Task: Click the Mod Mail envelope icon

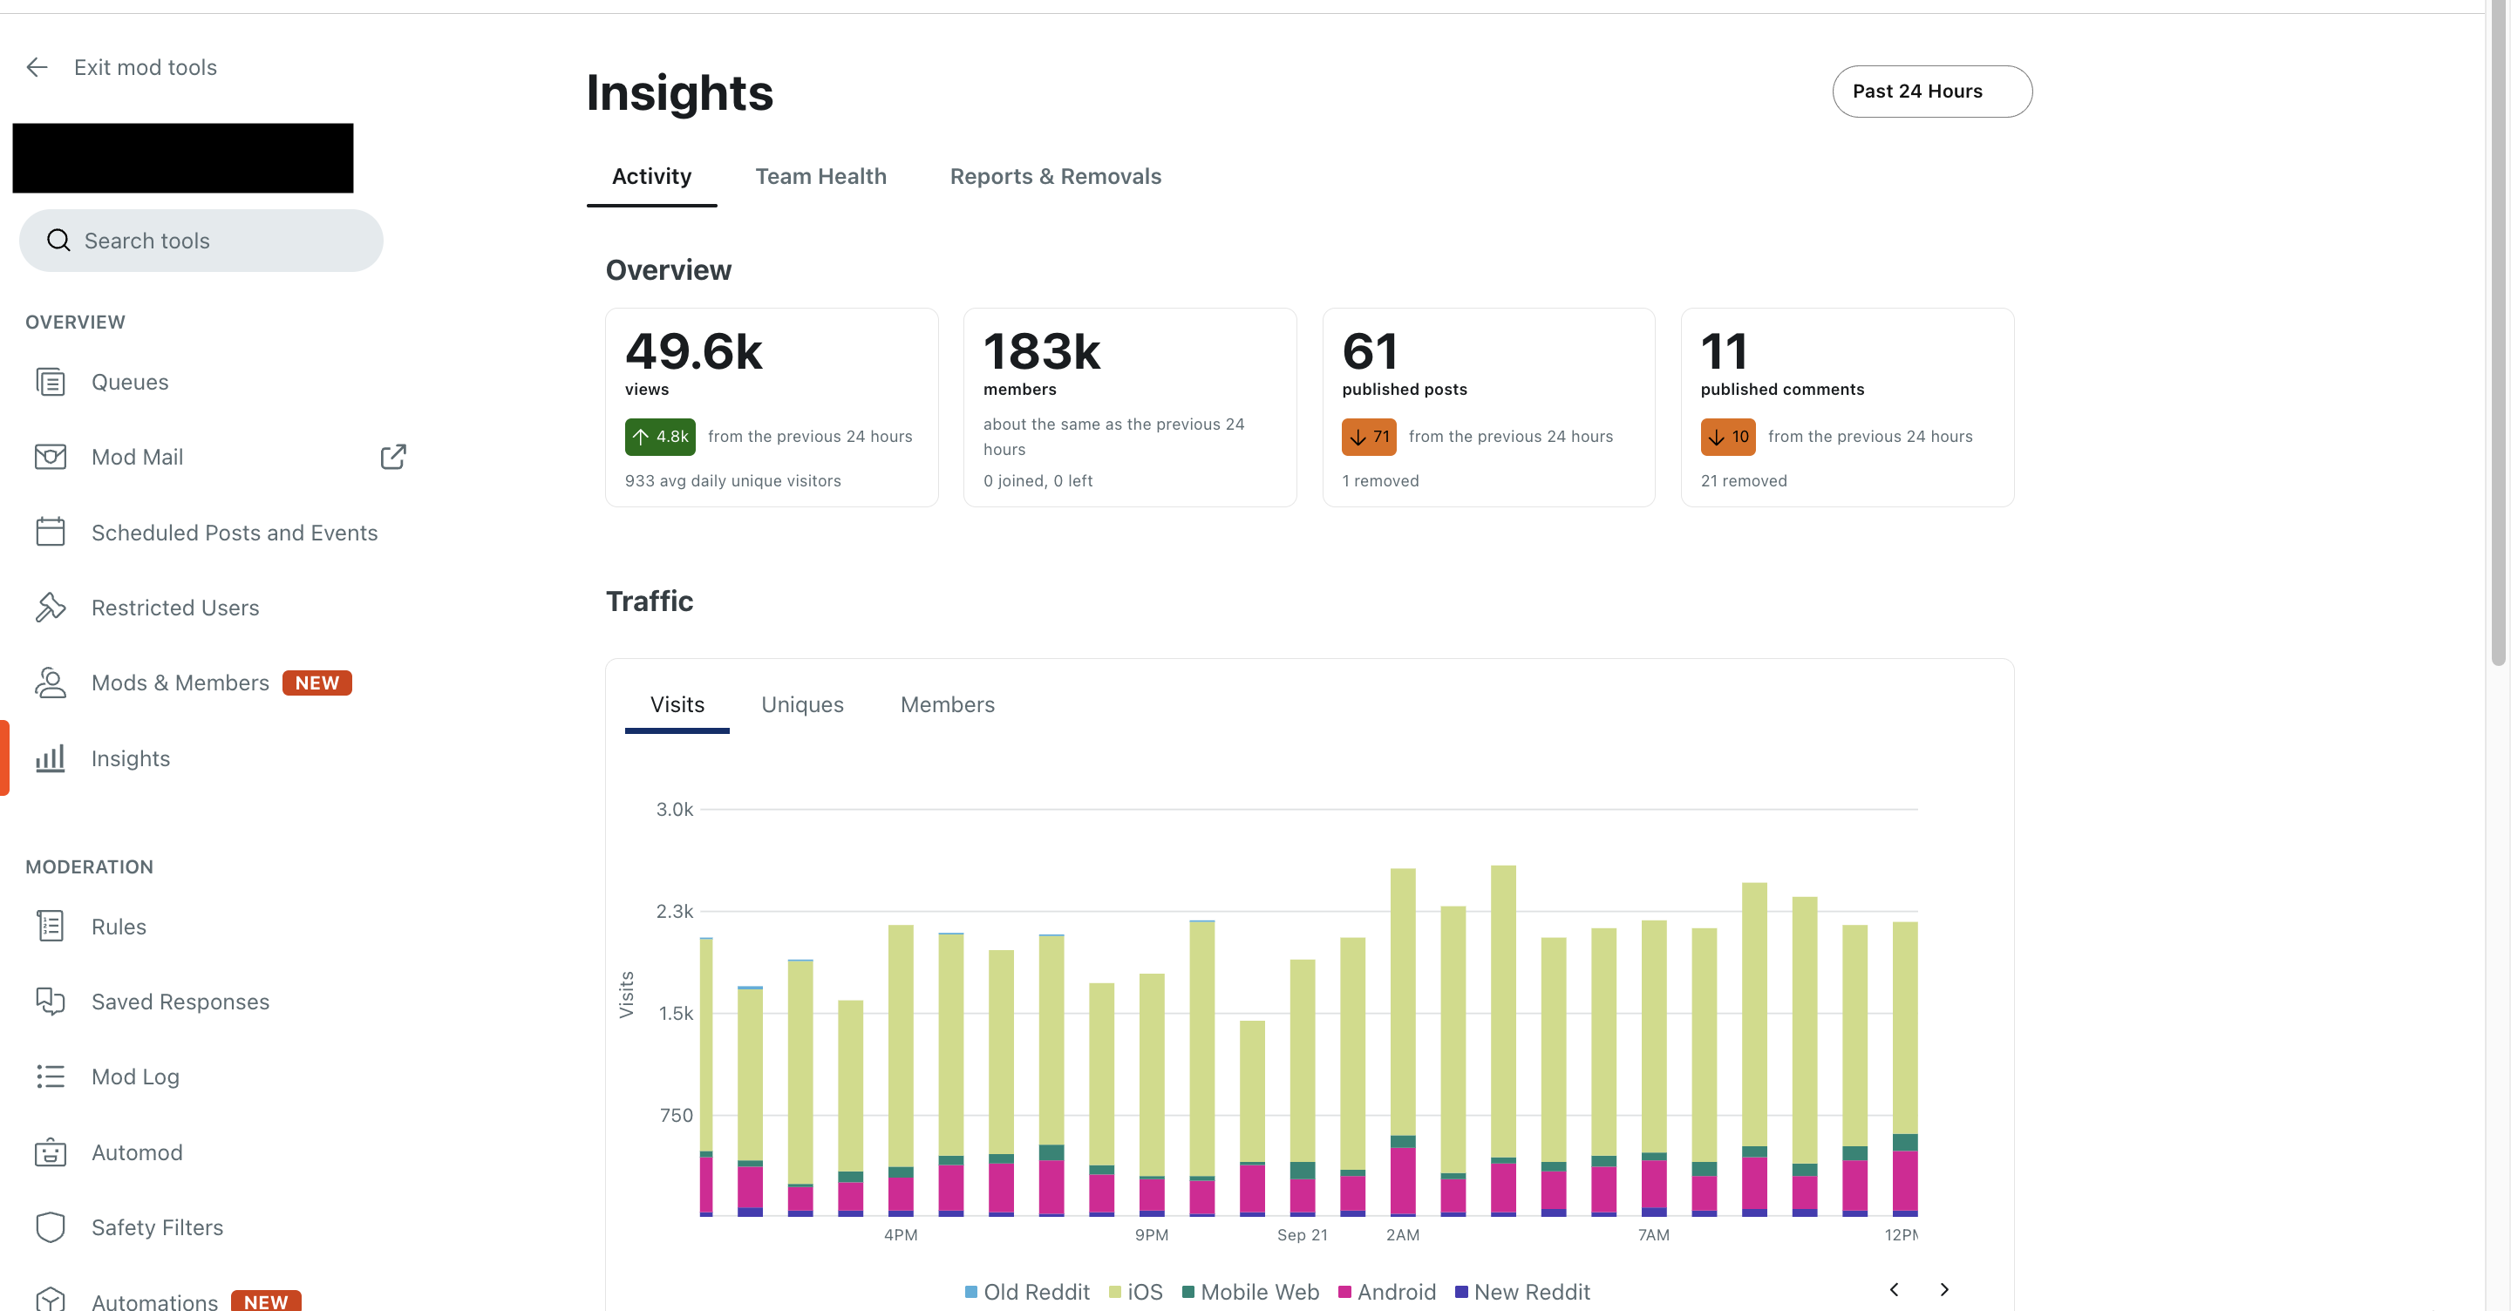Action: [50, 457]
